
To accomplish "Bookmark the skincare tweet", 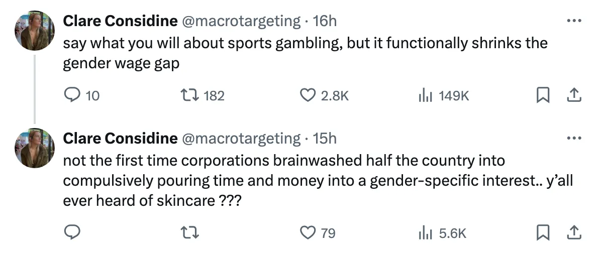I will [542, 233].
